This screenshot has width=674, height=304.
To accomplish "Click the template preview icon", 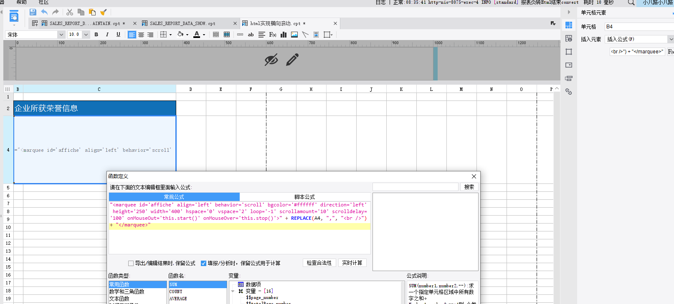I will point(14,17).
